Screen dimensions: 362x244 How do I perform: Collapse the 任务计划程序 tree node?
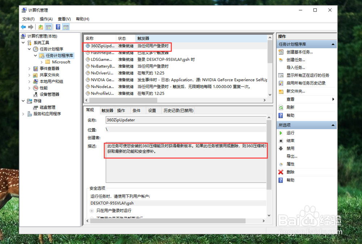(29, 49)
